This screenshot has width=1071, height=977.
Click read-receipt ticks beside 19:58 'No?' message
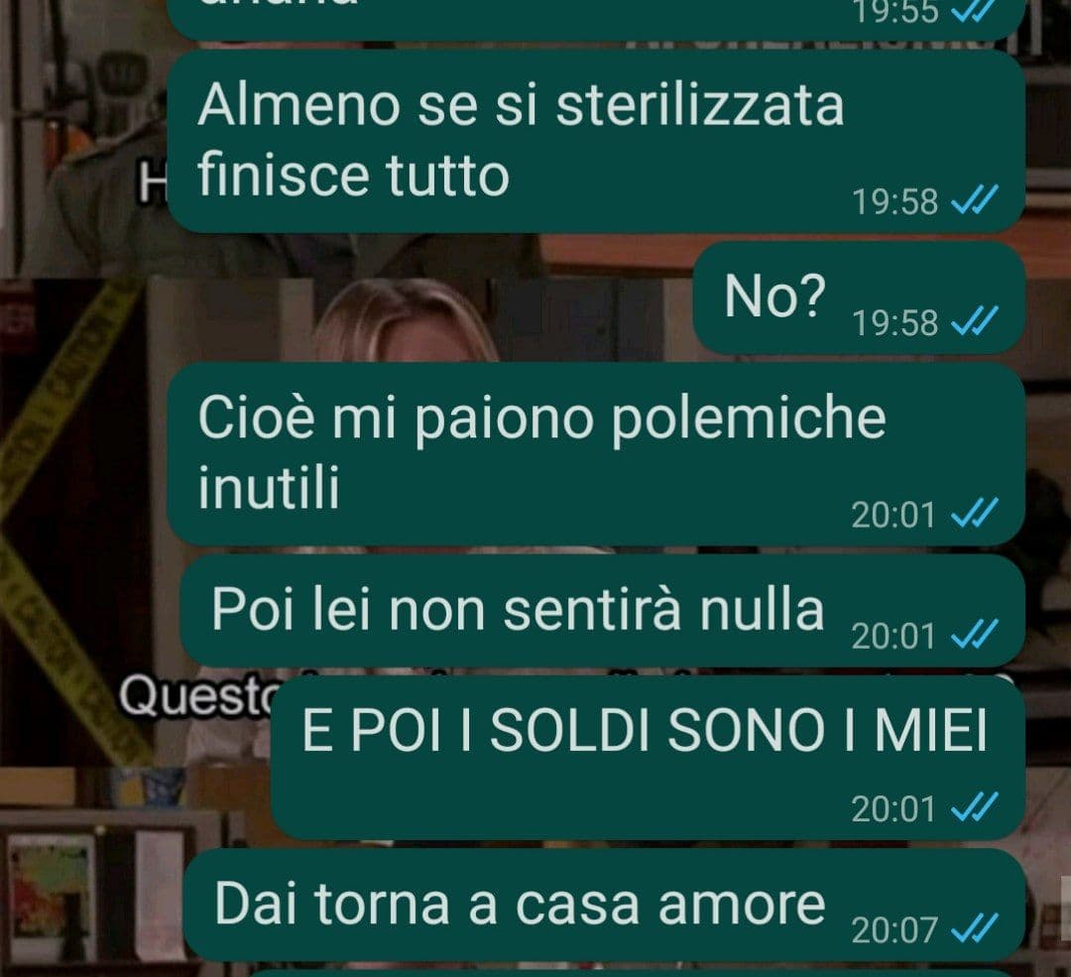point(976,320)
